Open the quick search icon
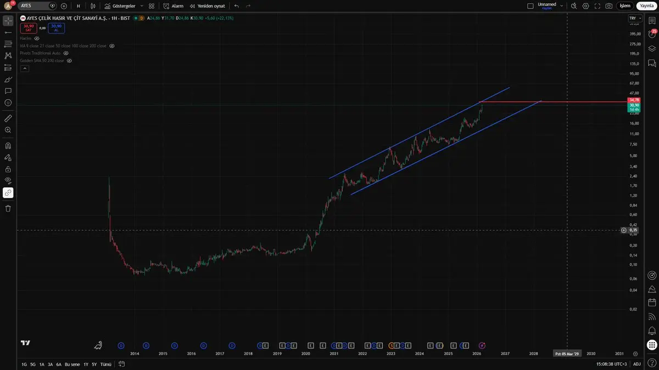 coord(574,5)
